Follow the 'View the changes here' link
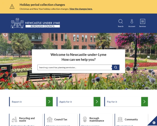 click(x=81, y=9)
